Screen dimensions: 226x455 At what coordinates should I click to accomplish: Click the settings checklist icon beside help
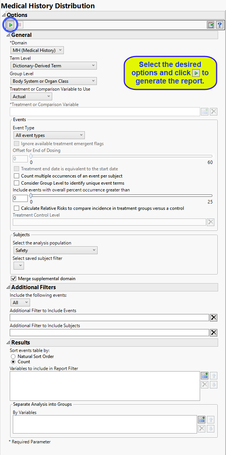pos(211,25)
